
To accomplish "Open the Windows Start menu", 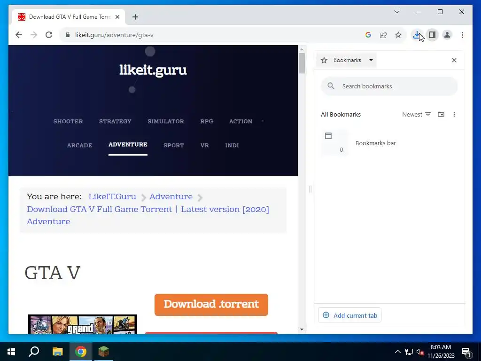I will 11,352.
